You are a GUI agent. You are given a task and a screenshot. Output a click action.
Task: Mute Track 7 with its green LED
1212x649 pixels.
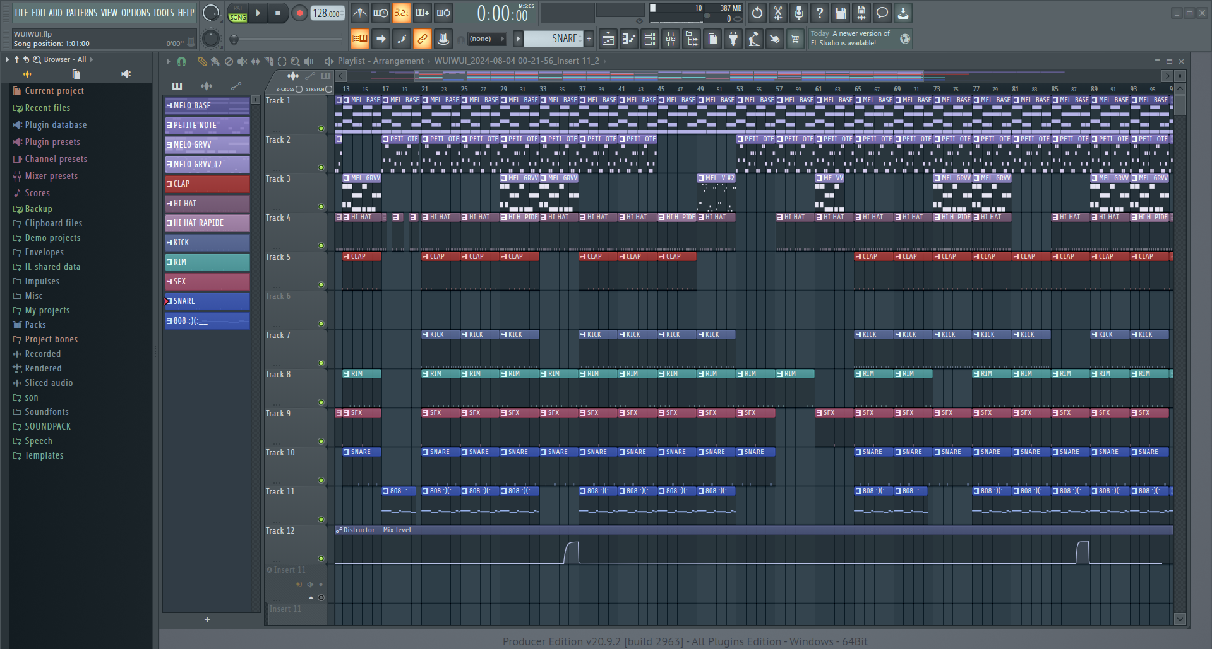(321, 363)
